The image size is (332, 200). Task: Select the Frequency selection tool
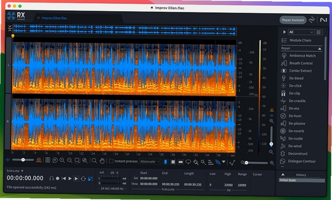click(x=180, y=162)
